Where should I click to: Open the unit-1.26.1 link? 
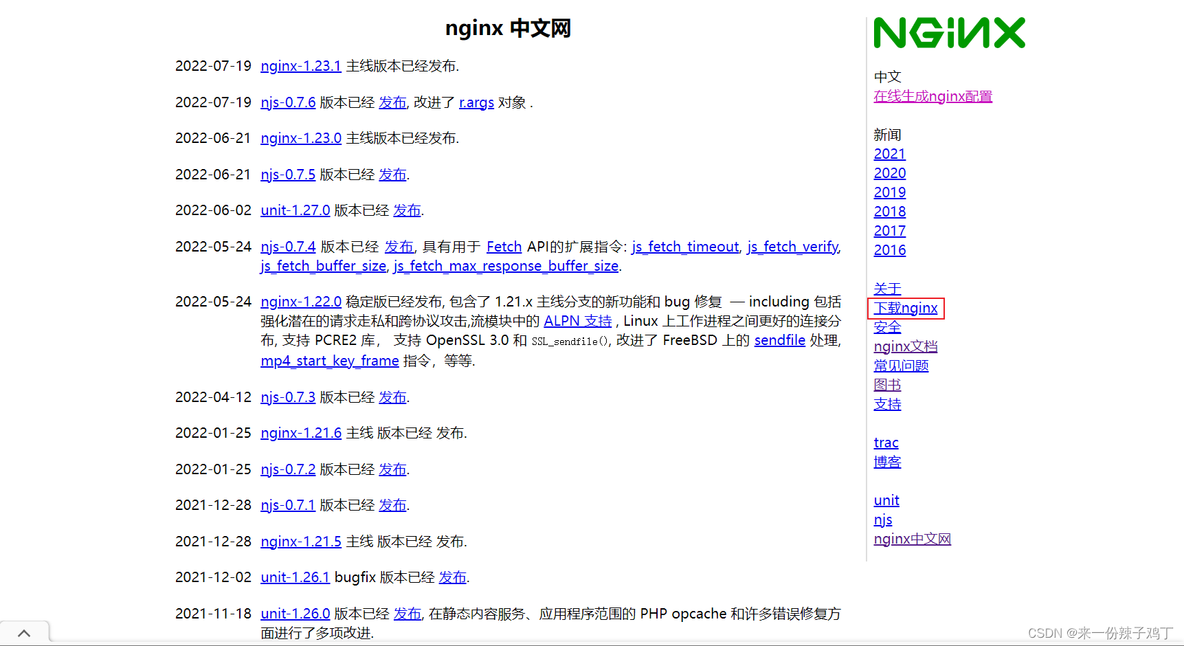click(x=295, y=577)
